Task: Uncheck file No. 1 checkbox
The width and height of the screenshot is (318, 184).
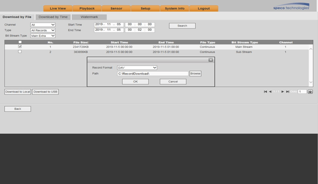Action: [19, 46]
